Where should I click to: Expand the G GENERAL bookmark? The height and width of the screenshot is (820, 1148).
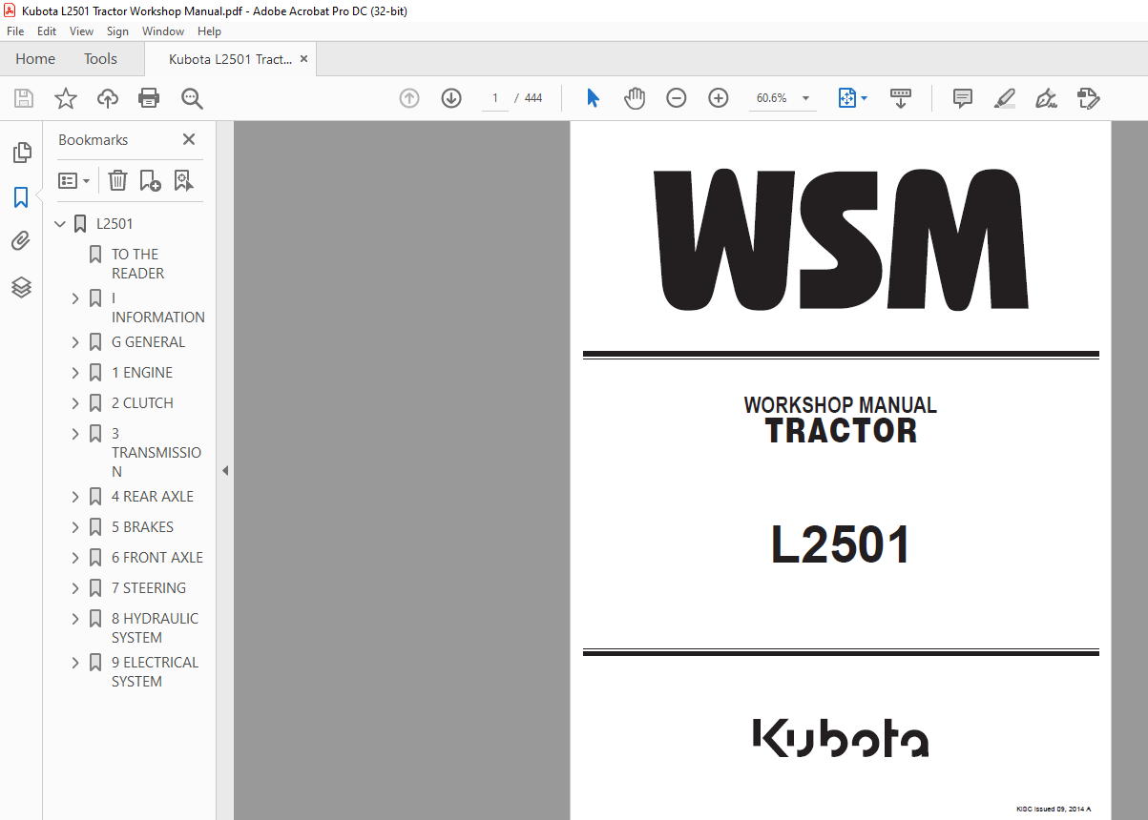pyautogui.click(x=75, y=342)
